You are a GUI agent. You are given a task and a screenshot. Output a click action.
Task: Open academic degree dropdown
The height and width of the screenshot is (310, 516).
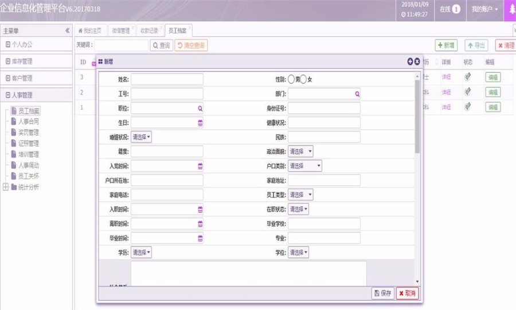(298, 253)
